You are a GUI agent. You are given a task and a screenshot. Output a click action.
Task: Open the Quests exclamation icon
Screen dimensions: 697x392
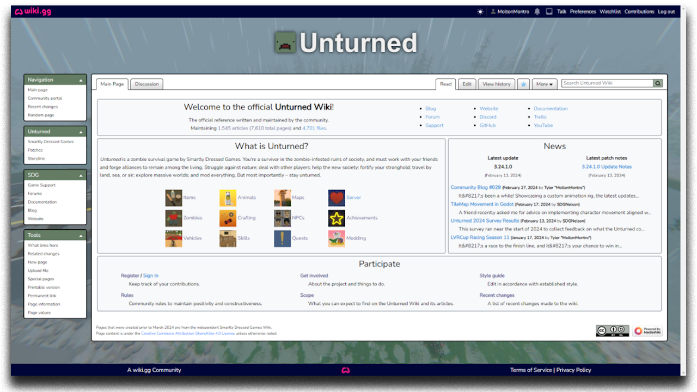[x=283, y=238]
